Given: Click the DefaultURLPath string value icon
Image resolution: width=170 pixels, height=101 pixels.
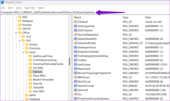Looking at the screenshot, I should point(75,43).
